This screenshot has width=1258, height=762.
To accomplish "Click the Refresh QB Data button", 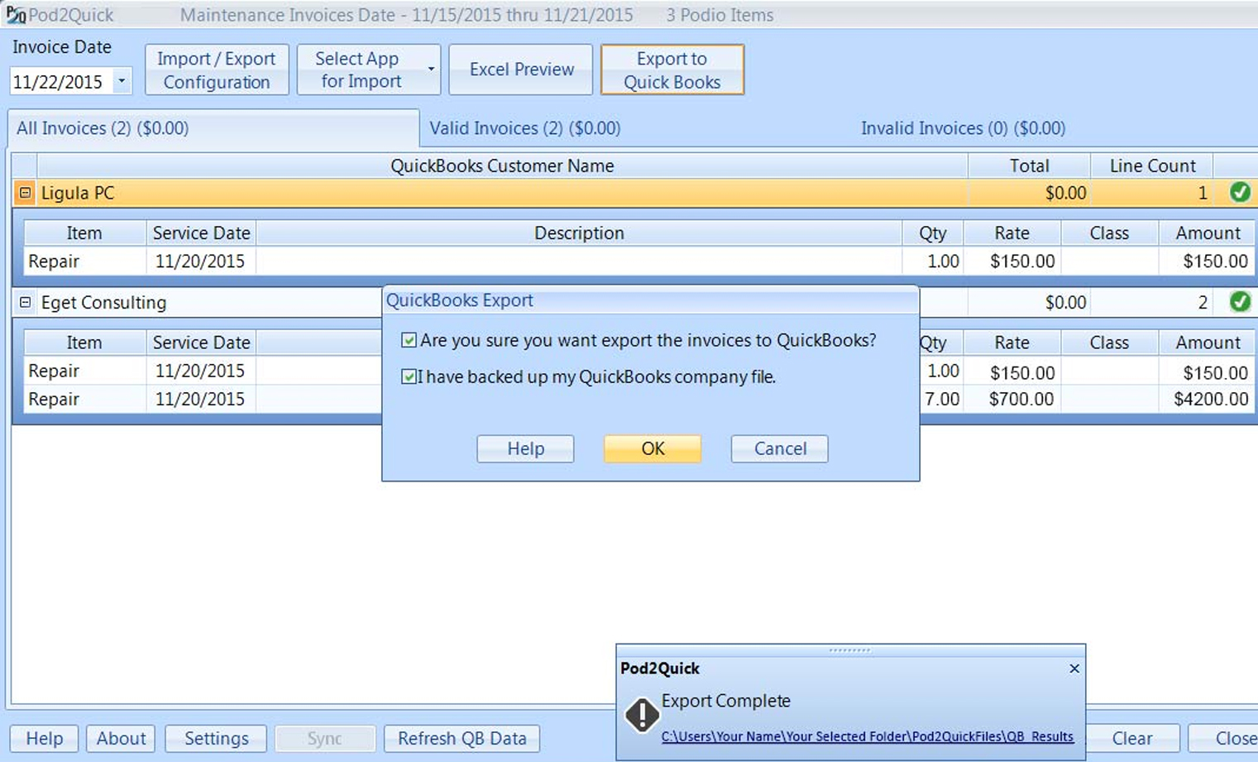I will pyautogui.click(x=462, y=738).
